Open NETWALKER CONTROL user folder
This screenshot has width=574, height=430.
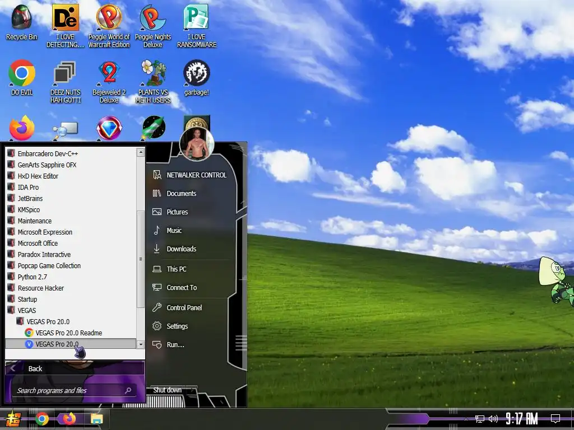pos(191,175)
